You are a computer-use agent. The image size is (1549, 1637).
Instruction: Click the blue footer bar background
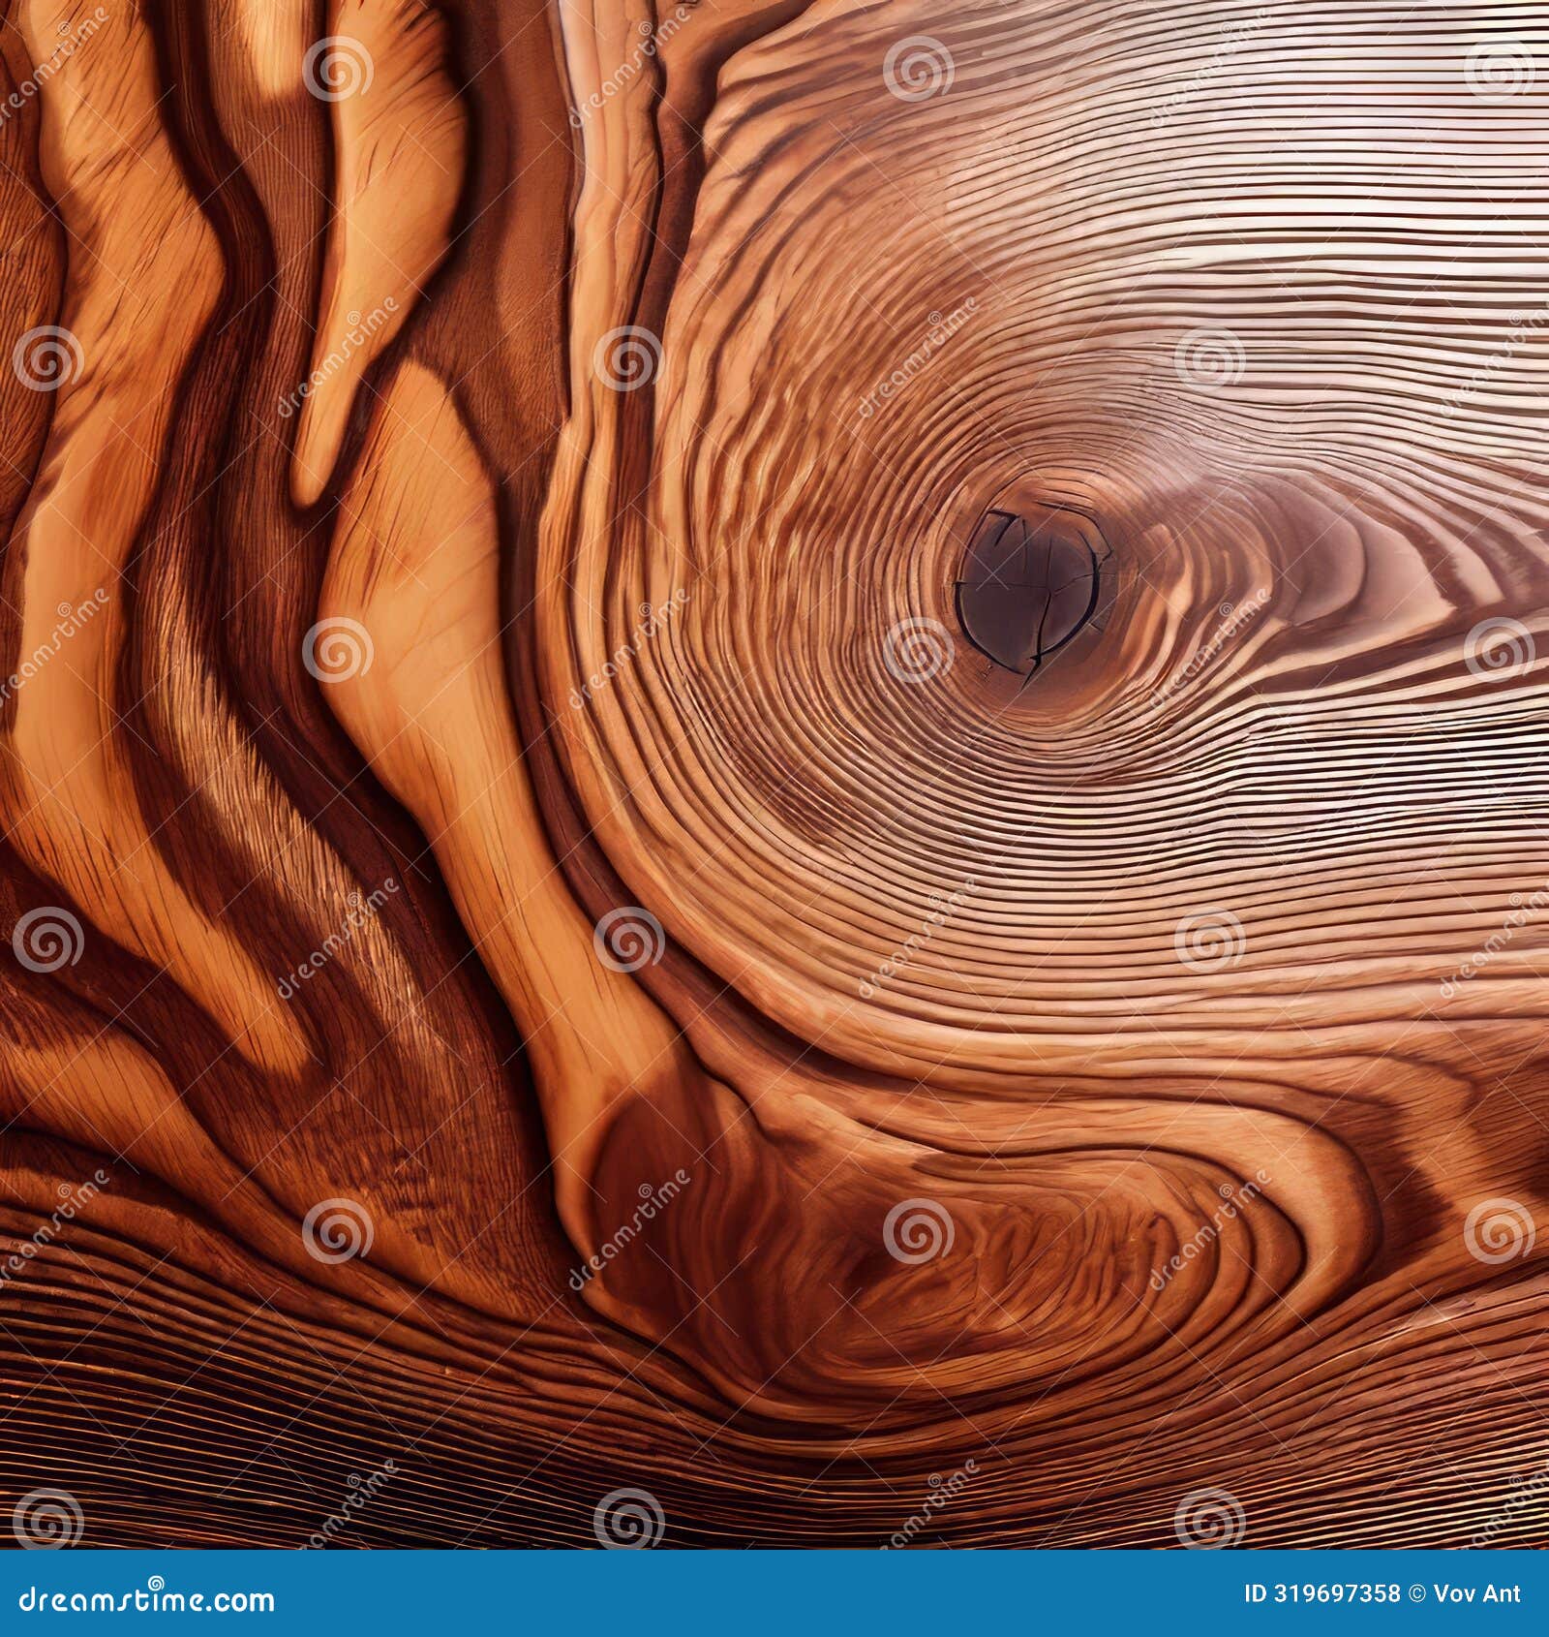pos(678,1593)
